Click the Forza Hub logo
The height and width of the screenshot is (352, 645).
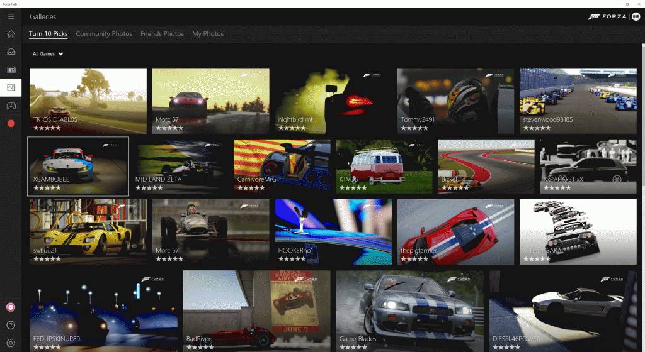[x=608, y=16]
